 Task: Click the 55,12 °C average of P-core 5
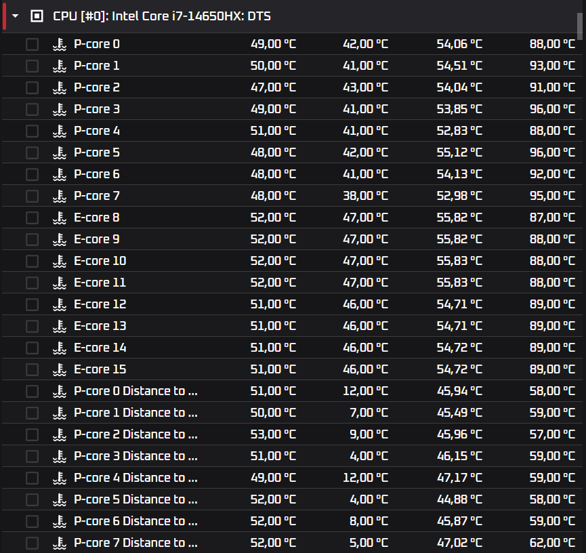tap(459, 152)
